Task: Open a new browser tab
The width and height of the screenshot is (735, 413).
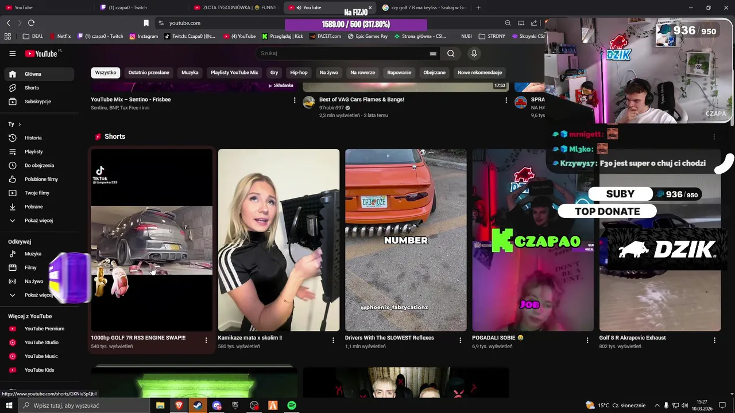Action: (x=478, y=7)
